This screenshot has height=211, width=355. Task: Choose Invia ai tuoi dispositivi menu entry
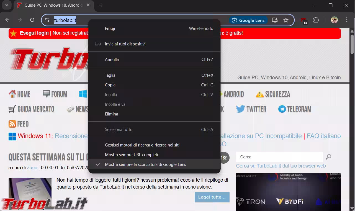click(125, 44)
